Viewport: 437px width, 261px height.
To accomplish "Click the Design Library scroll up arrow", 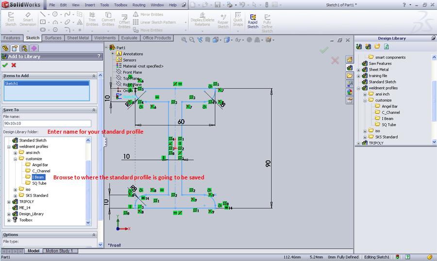I will 434,57.
